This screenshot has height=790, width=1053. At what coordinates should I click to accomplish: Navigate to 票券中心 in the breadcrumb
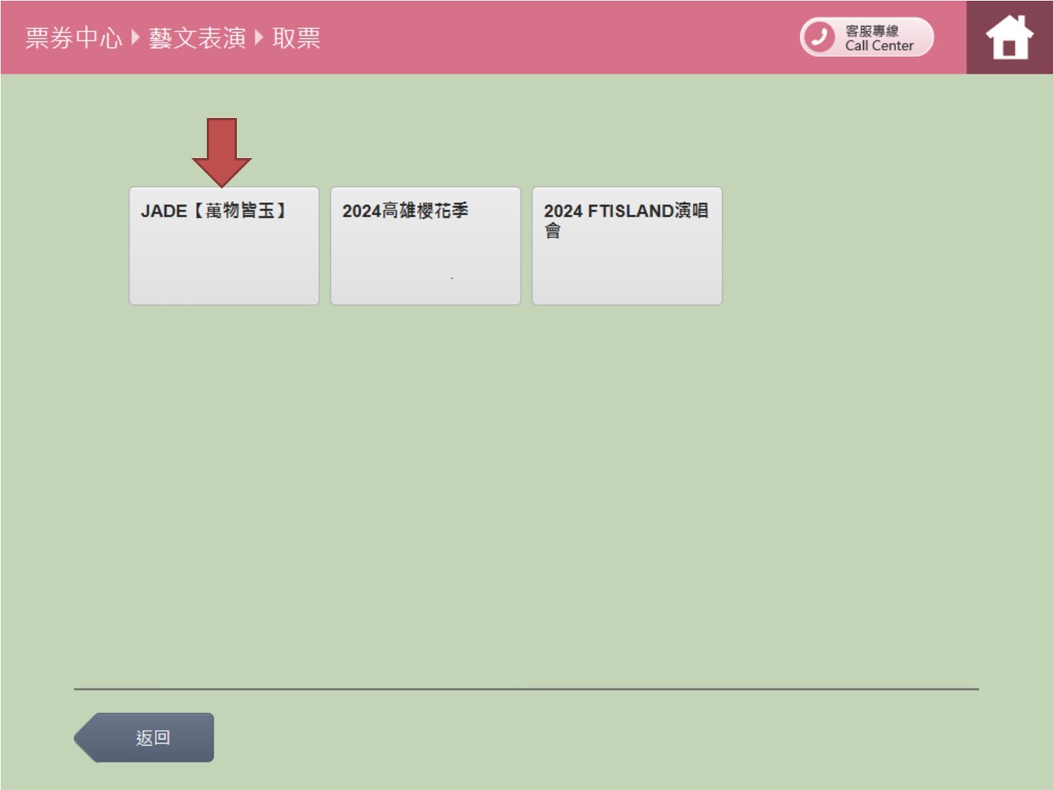click(x=73, y=37)
